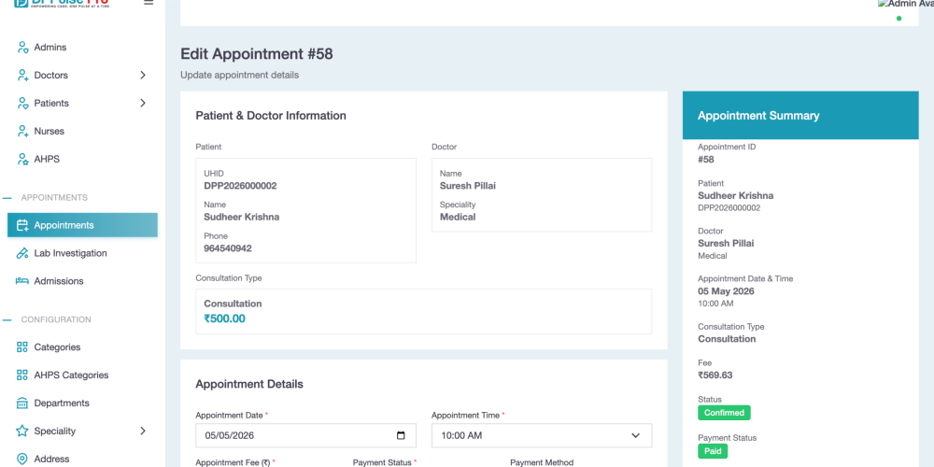
Task: Click the Address location pin icon
Action: [x=22, y=459]
